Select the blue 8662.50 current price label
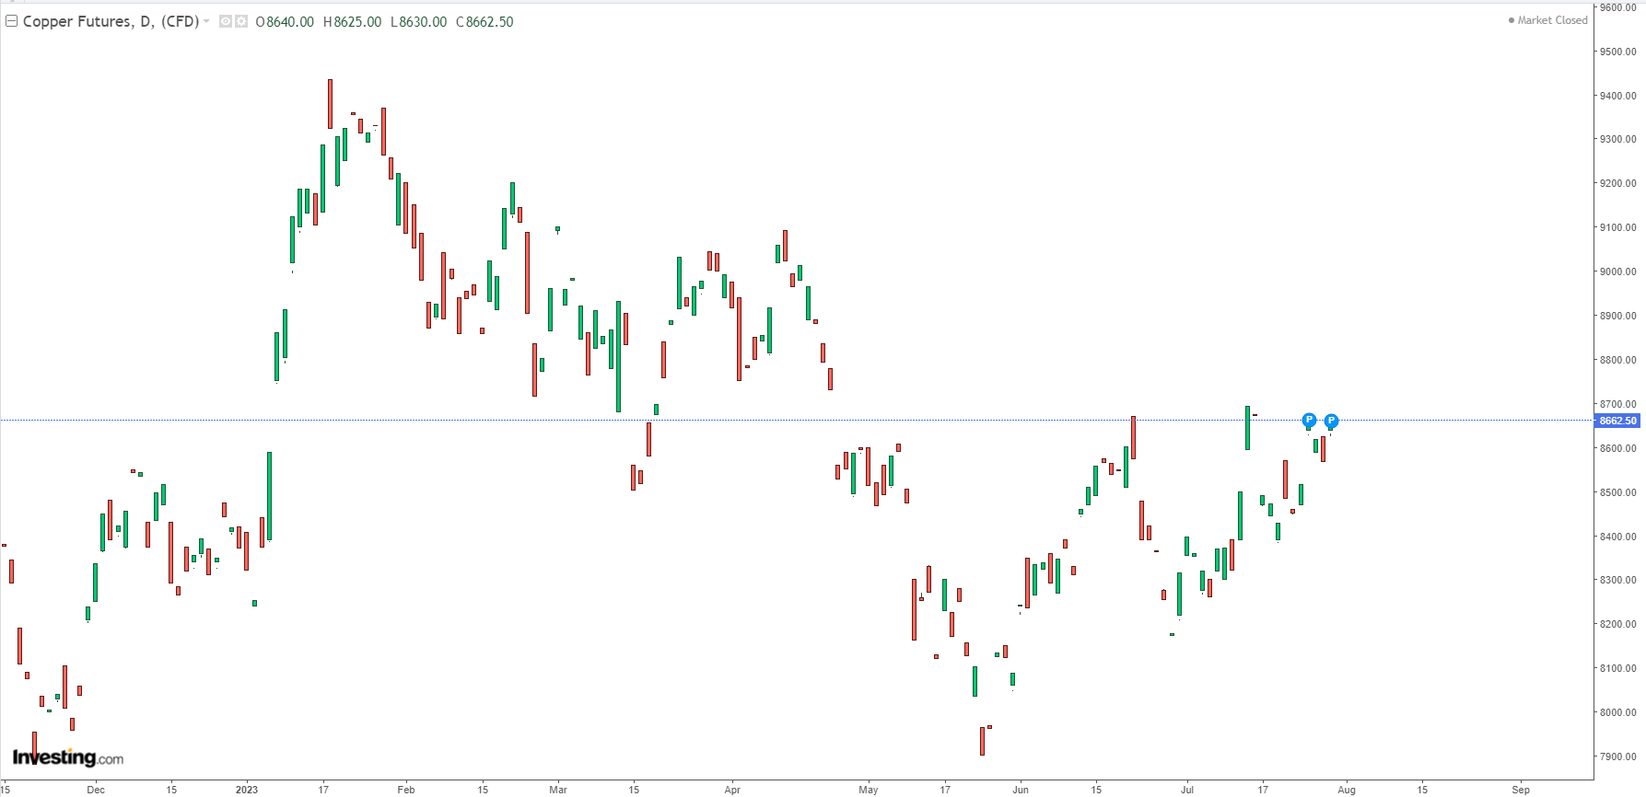This screenshot has width=1646, height=797. click(x=1617, y=421)
